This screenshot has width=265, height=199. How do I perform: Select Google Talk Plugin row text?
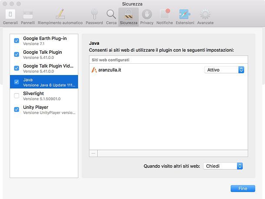[43, 52]
